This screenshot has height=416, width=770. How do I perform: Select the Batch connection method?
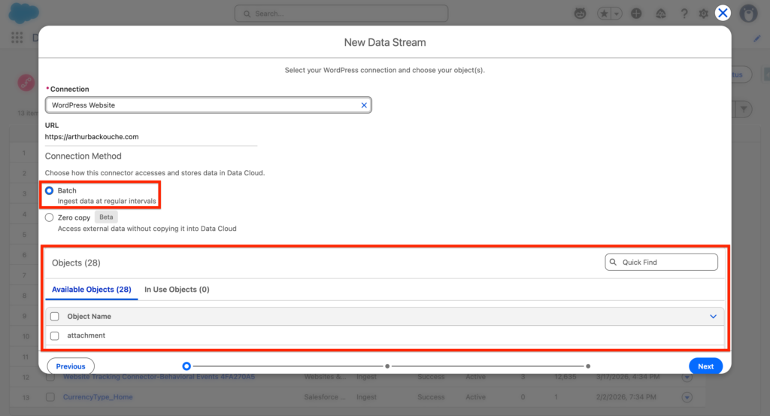[x=50, y=191]
